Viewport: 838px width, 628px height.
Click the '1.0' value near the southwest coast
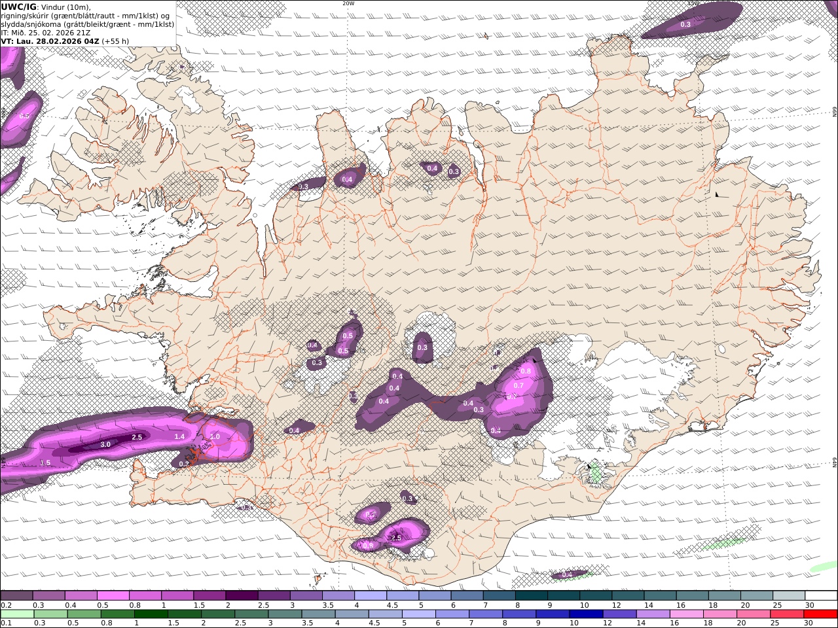[x=215, y=436]
